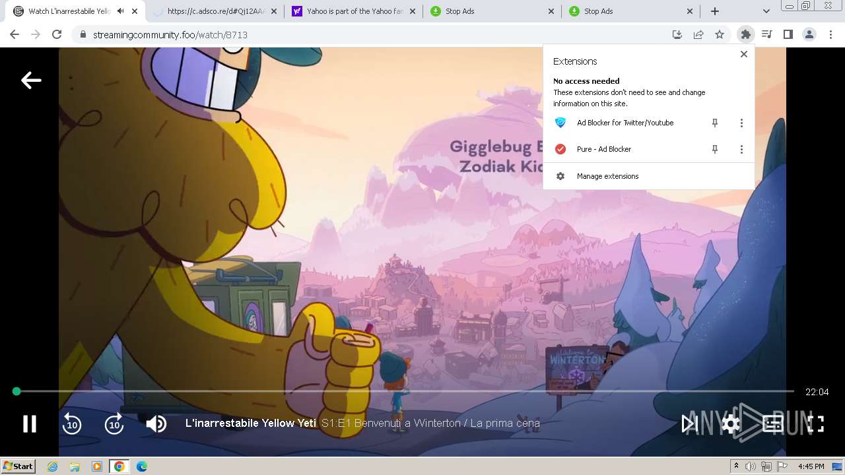Close the first Stop Ads tab
845x475 pixels.
551,11
